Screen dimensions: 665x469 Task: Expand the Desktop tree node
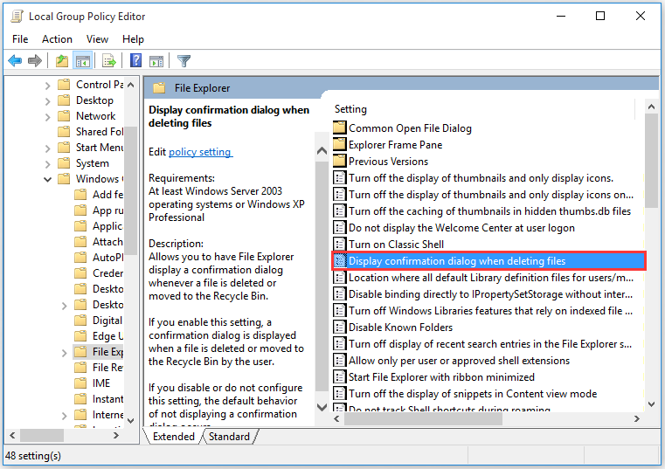pos(47,101)
